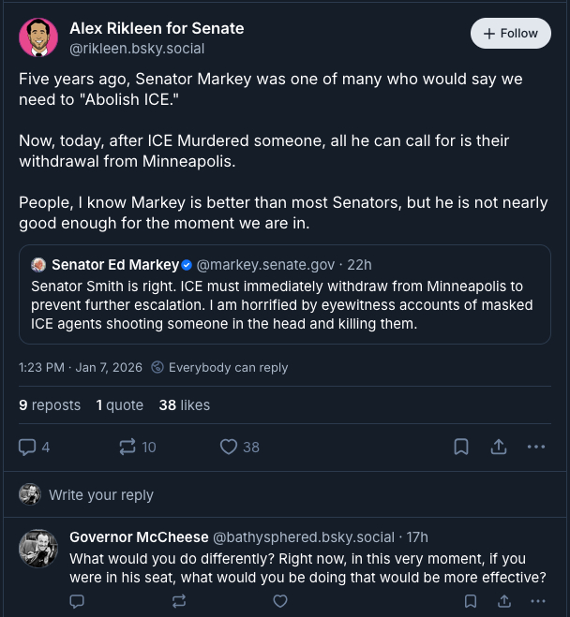Follow Alex Rikleen for Senate
This screenshot has width=570, height=617.
(x=510, y=34)
